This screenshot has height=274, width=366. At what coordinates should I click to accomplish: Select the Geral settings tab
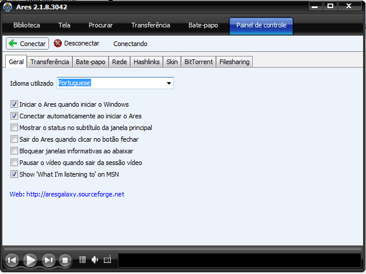[x=16, y=62]
